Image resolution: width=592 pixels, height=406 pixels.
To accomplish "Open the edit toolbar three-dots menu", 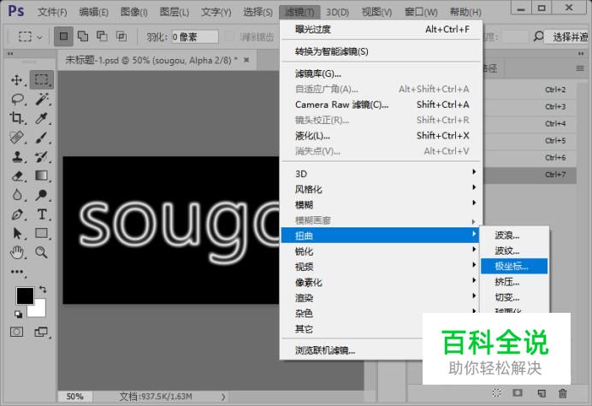I will 17,272.
